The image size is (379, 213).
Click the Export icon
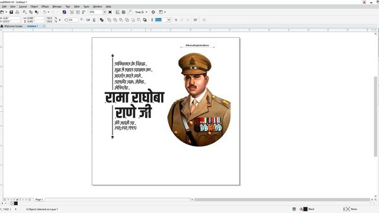click(78, 12)
